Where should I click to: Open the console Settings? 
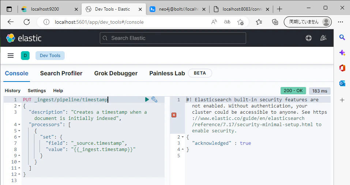37,91
